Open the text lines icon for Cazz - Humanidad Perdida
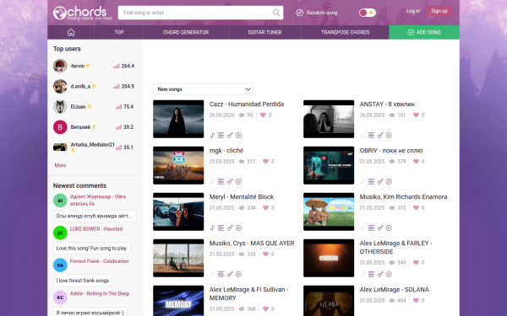507x316 pixels. click(221, 136)
